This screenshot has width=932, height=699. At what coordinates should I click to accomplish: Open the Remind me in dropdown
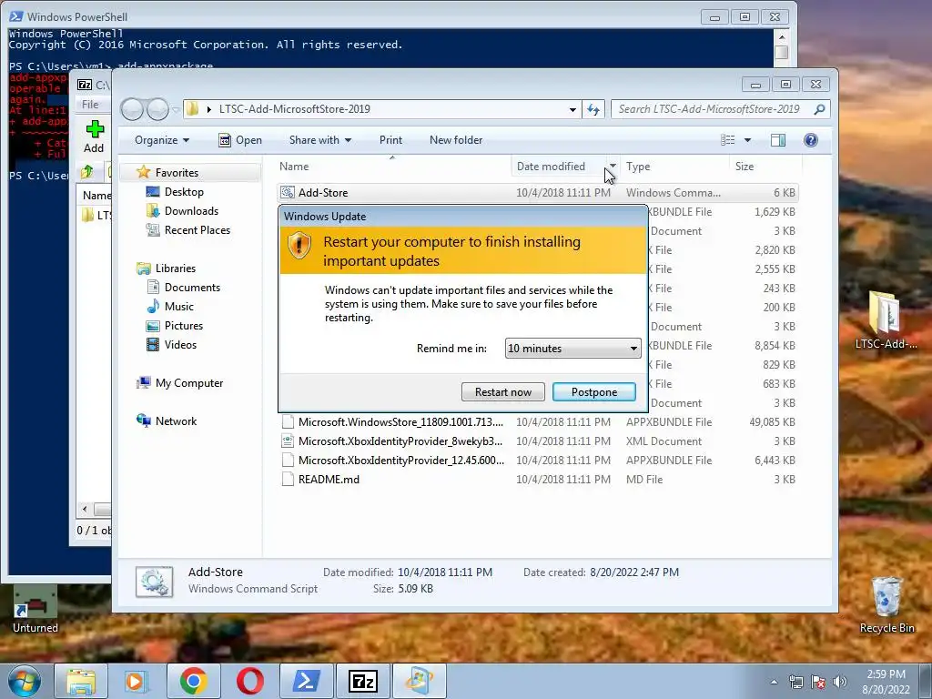573,349
